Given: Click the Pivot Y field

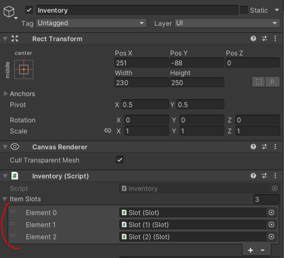Looking at the screenshot, I should (x=200, y=104).
